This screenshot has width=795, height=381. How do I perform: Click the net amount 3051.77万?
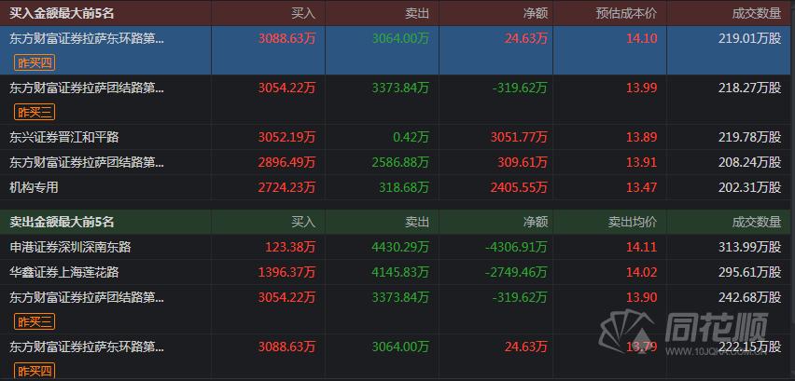coord(519,137)
